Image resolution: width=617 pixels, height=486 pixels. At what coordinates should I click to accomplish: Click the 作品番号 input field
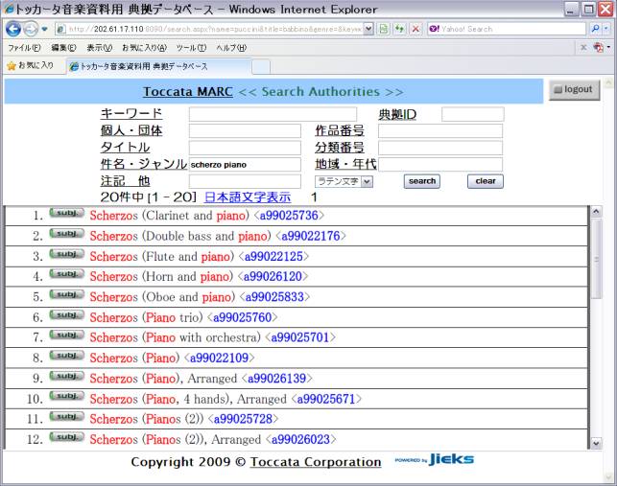coord(440,131)
